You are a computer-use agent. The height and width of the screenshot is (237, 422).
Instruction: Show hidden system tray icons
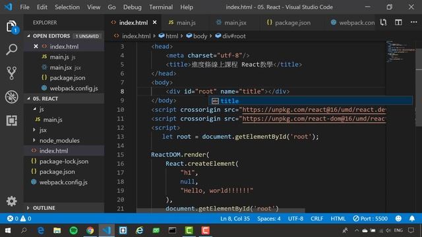click(x=357, y=230)
